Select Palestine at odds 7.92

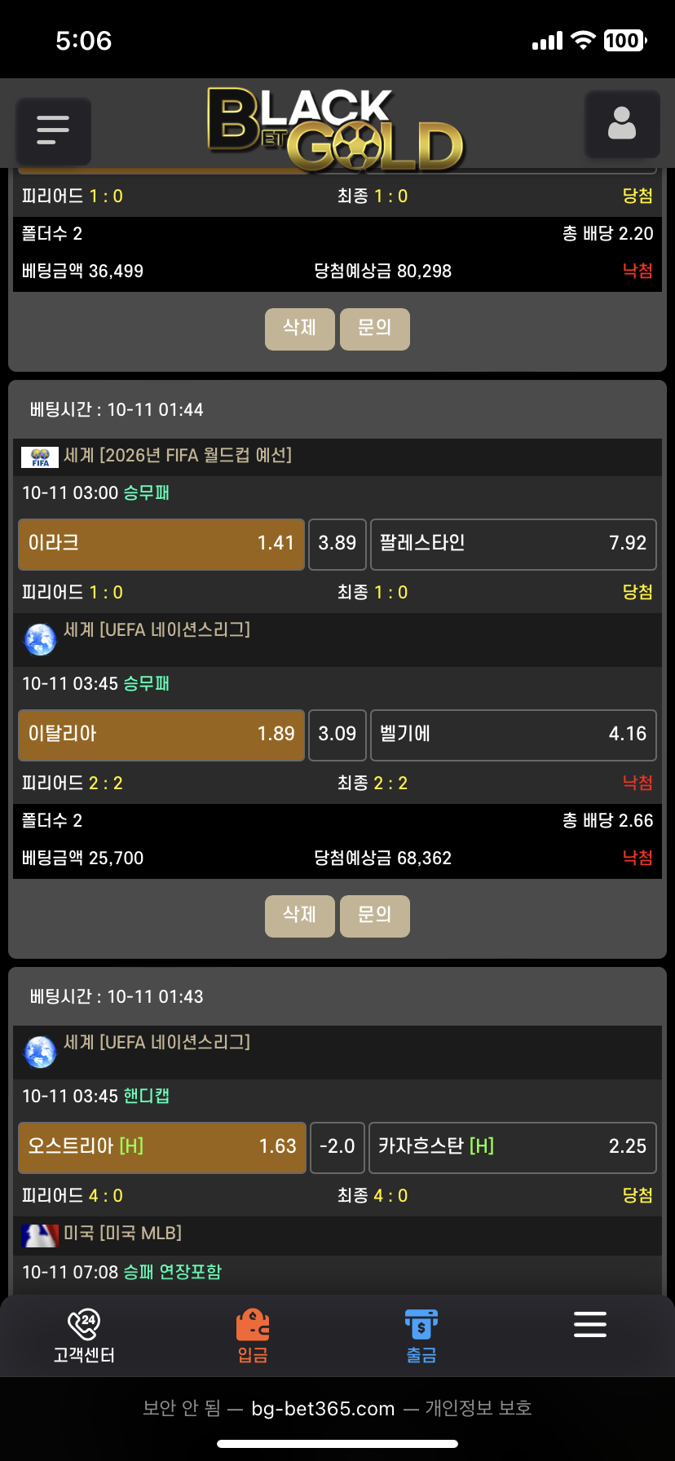[x=513, y=544]
